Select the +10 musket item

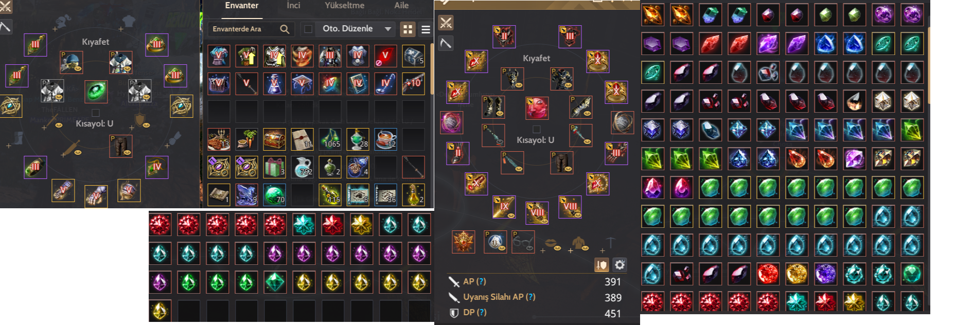click(414, 84)
